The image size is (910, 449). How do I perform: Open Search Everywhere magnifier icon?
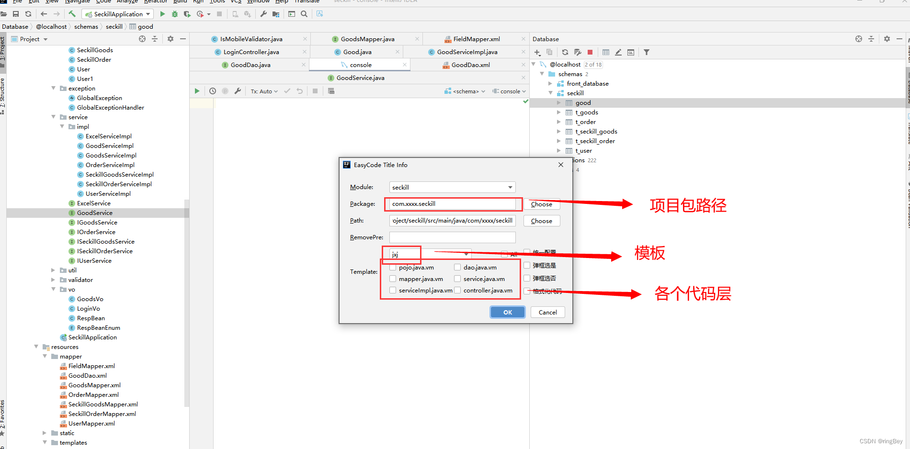[304, 14]
